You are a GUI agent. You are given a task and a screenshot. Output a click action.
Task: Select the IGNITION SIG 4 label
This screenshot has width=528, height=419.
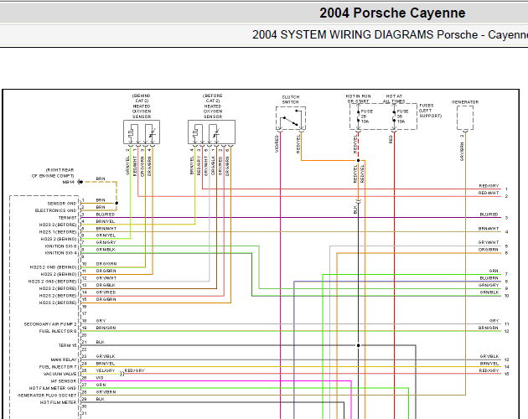click(x=60, y=253)
